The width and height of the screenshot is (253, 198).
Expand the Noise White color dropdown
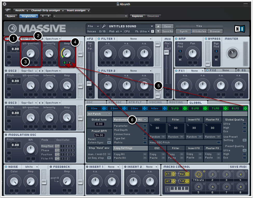pos(31,167)
